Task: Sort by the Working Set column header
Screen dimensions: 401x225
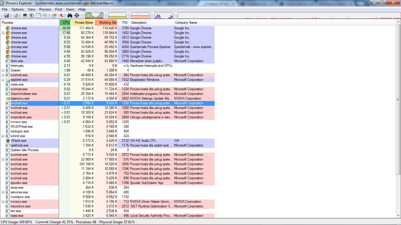Action: (x=106, y=23)
